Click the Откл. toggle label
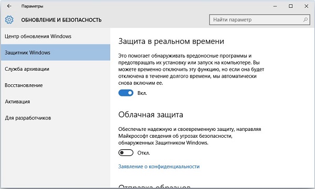The height and width of the screenshot is (189, 315). 144,153
